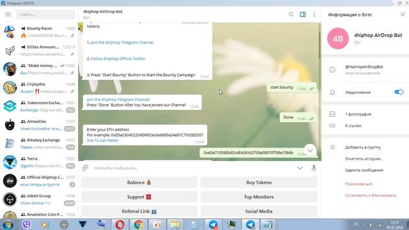Open Official 4hiphop group chat

[39, 181]
